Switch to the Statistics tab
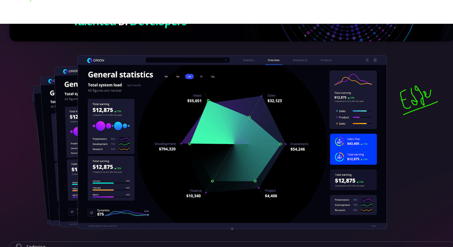 coord(248,60)
